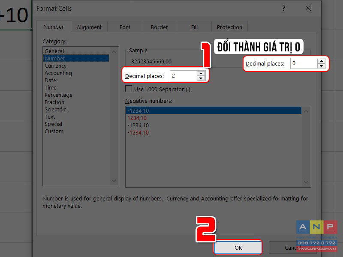343x257 pixels.
Task: Switch to the Number tab
Action: (54, 27)
